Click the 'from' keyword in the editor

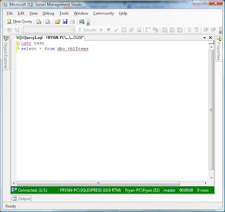[x=49, y=48]
